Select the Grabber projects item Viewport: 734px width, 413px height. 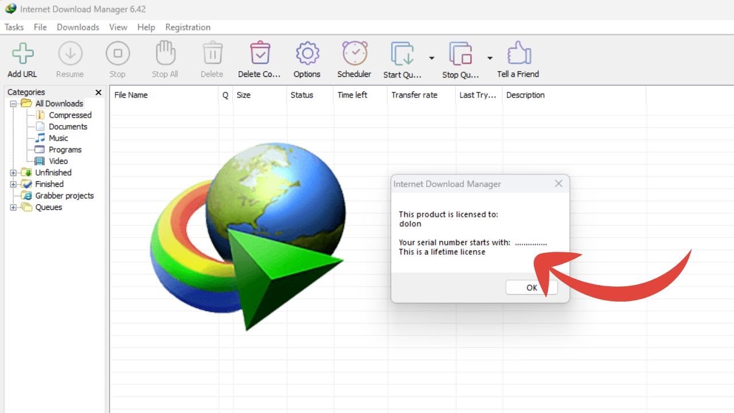click(64, 196)
